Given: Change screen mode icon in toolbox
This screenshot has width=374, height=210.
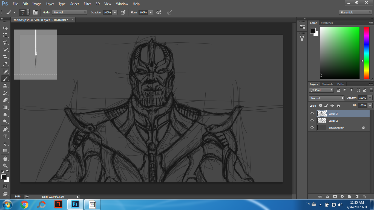Looking at the screenshot, I should 5,194.
